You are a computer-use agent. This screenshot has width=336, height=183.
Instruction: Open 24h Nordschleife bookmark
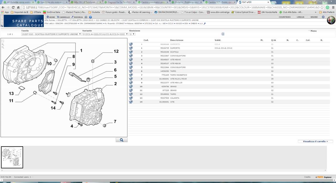[267, 12]
